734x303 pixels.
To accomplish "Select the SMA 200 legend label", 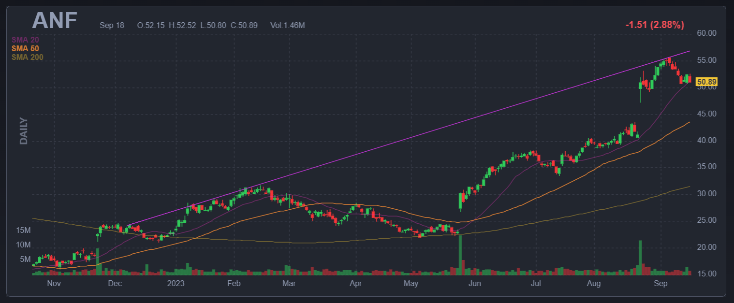I will click(x=27, y=58).
